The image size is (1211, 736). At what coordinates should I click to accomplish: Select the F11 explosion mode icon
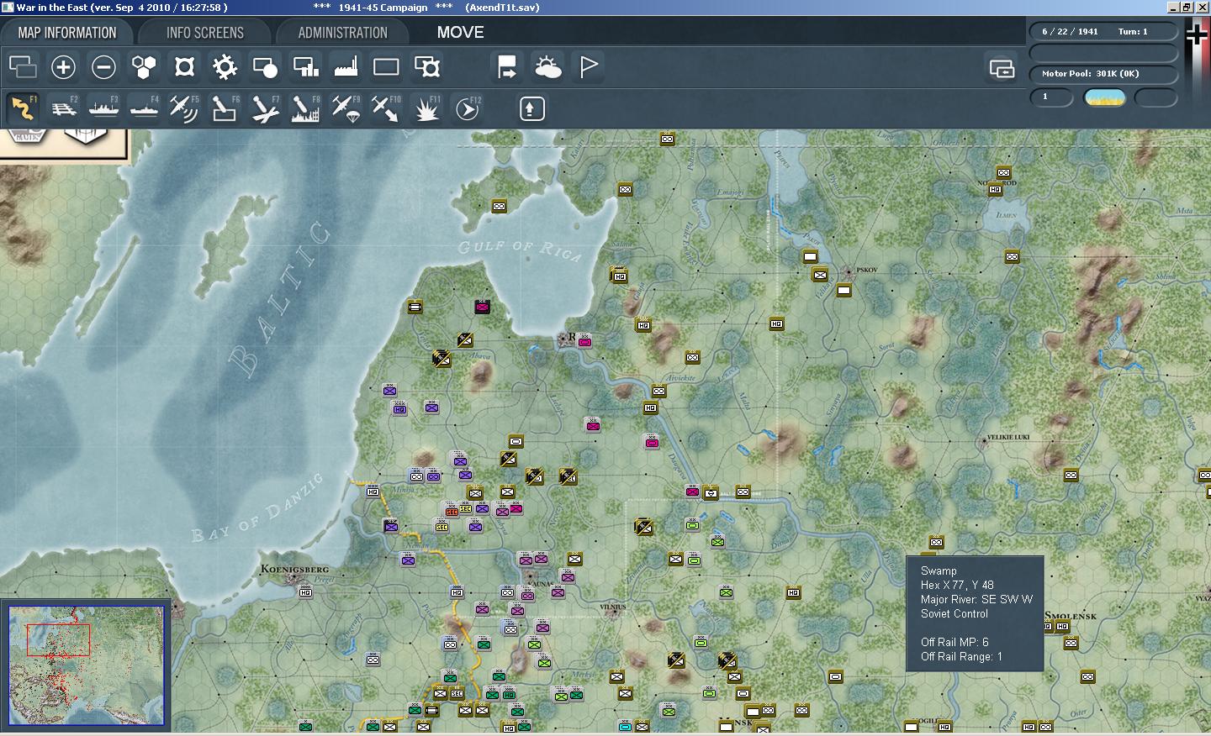tap(426, 108)
